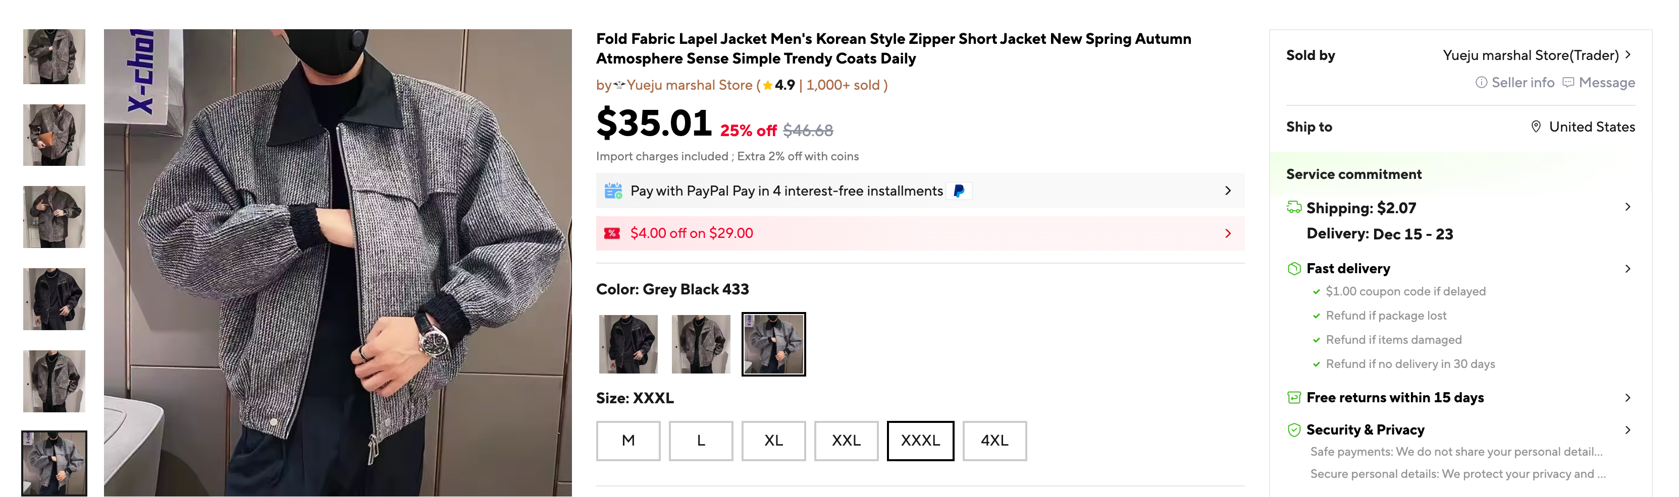
Task: Click the PayPal logo icon
Action: pos(959,191)
